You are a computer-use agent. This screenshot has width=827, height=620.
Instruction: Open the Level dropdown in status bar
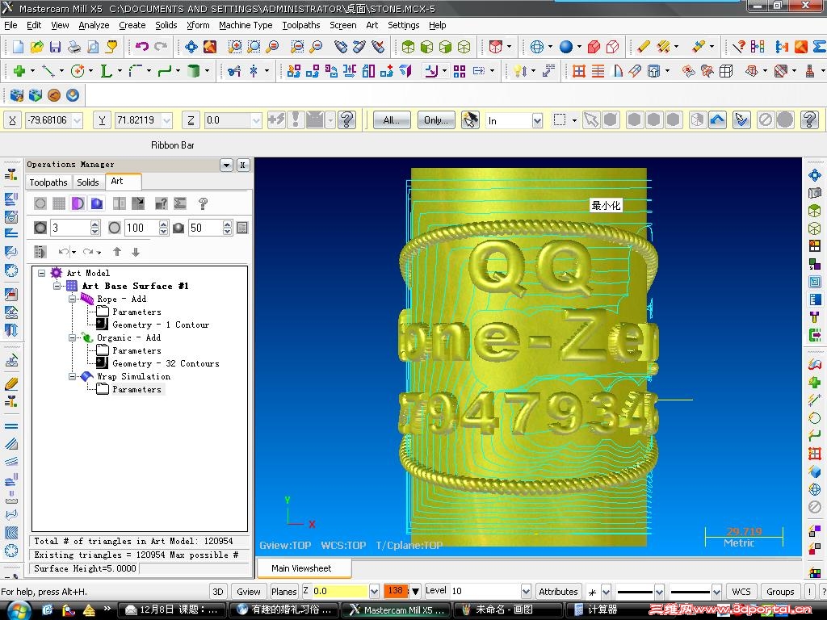[x=525, y=591]
